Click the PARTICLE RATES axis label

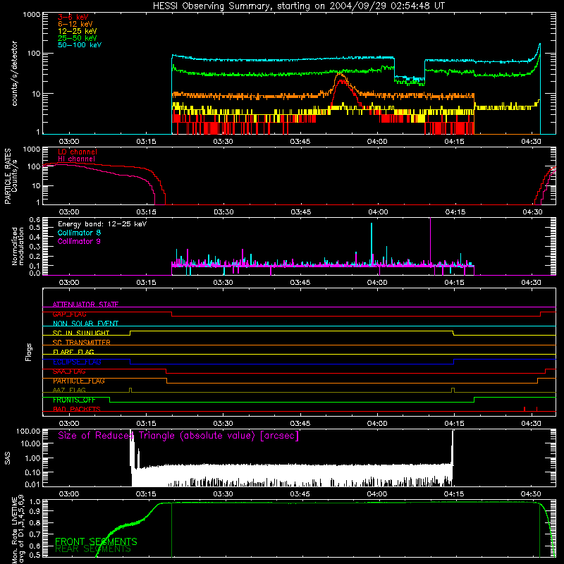[x=8, y=176]
